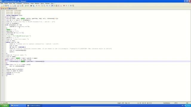Collapse the second for loop fold marker on line 35
The height and width of the screenshot is (107, 191).
click(6, 64)
